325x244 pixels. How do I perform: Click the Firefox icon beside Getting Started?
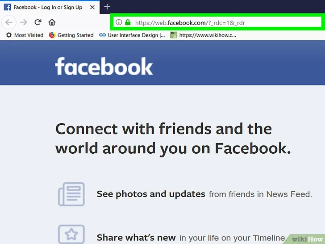pyautogui.click(x=52, y=35)
